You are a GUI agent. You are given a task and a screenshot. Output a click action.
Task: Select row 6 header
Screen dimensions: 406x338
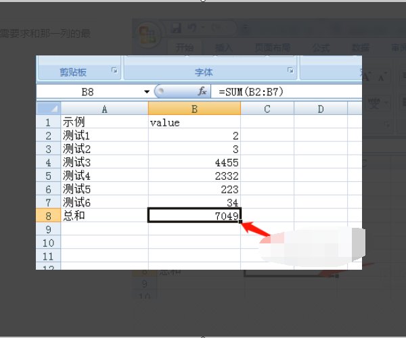point(48,189)
